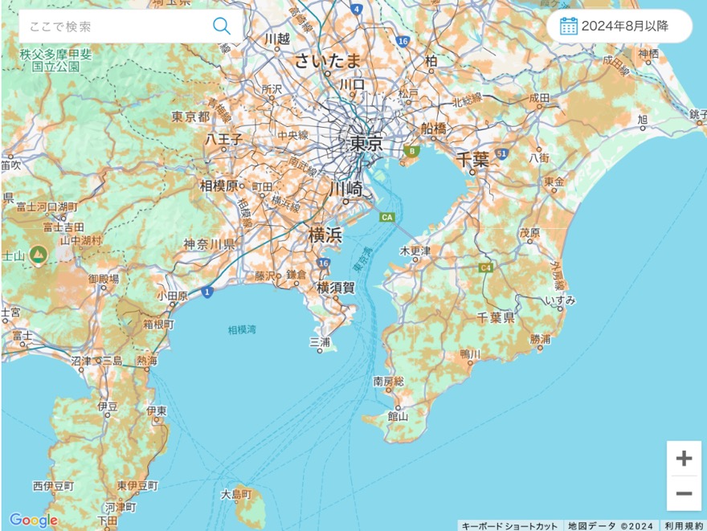Click the magnifying glass search icon
This screenshot has width=707, height=531.
221,26
